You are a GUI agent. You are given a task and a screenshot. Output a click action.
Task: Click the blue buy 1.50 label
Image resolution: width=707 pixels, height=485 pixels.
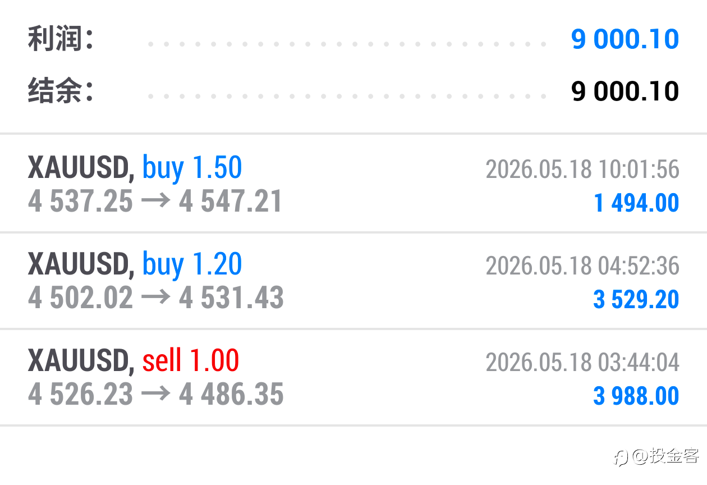coord(192,168)
